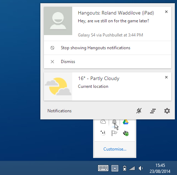
Task: Close the Hangouts notification card
Action: coord(166,12)
